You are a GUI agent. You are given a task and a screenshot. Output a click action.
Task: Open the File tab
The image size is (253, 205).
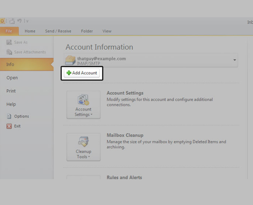pos(9,31)
